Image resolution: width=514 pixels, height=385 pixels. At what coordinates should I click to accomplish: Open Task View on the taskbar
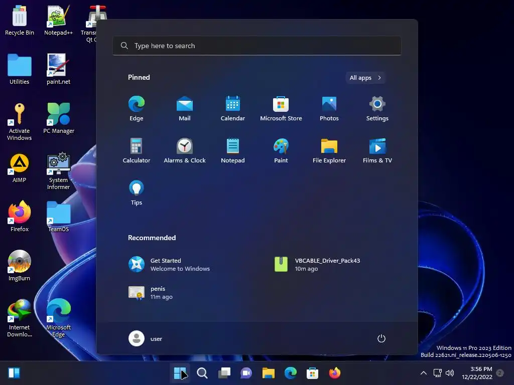(224, 373)
